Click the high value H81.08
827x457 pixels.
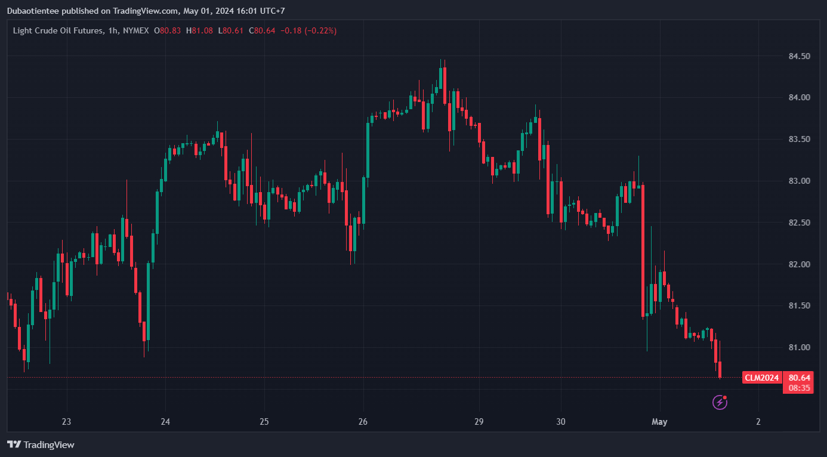click(200, 30)
